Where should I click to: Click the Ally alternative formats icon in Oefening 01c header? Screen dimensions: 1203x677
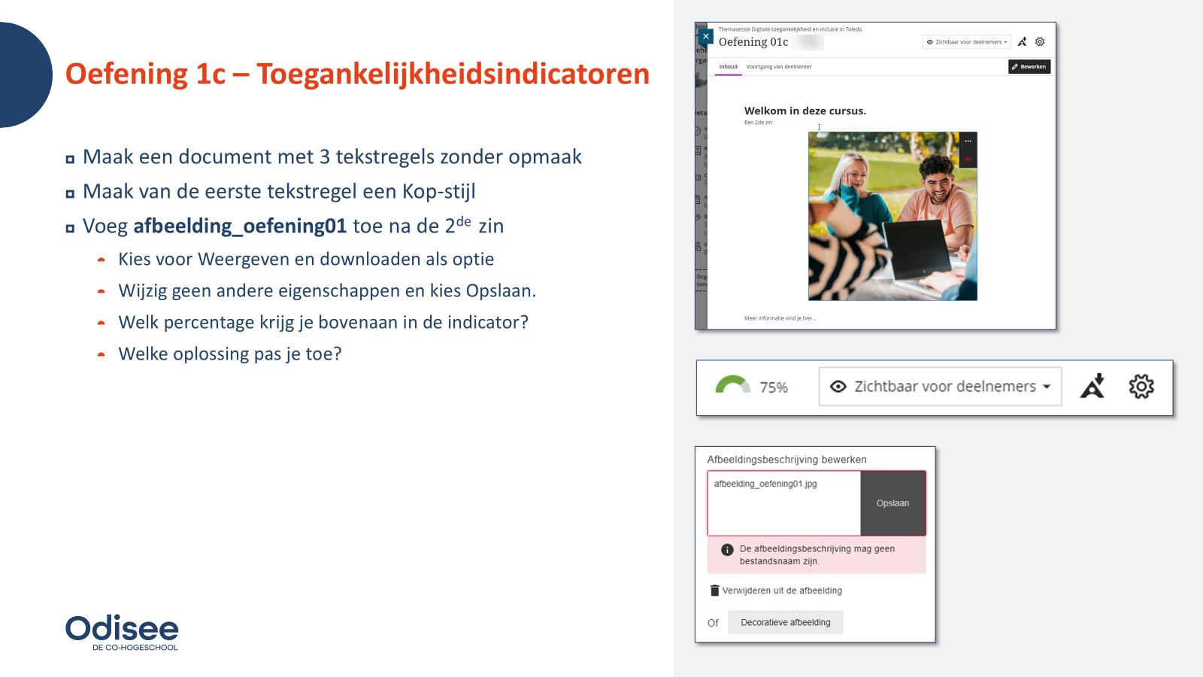[x=1023, y=42]
